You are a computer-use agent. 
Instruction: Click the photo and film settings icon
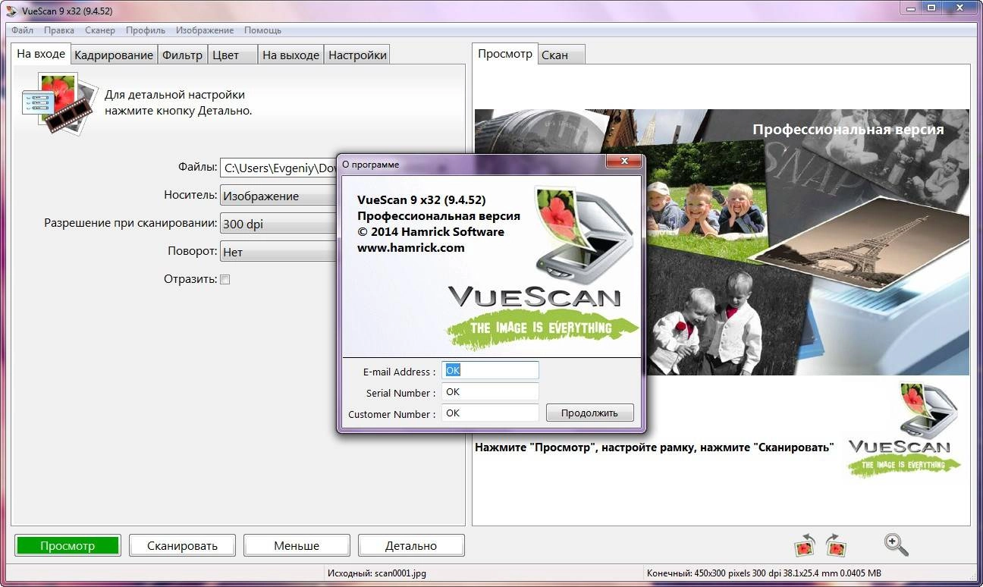[x=60, y=104]
